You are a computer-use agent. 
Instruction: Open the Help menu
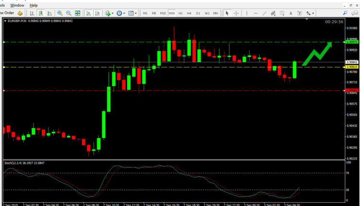tap(34, 5)
